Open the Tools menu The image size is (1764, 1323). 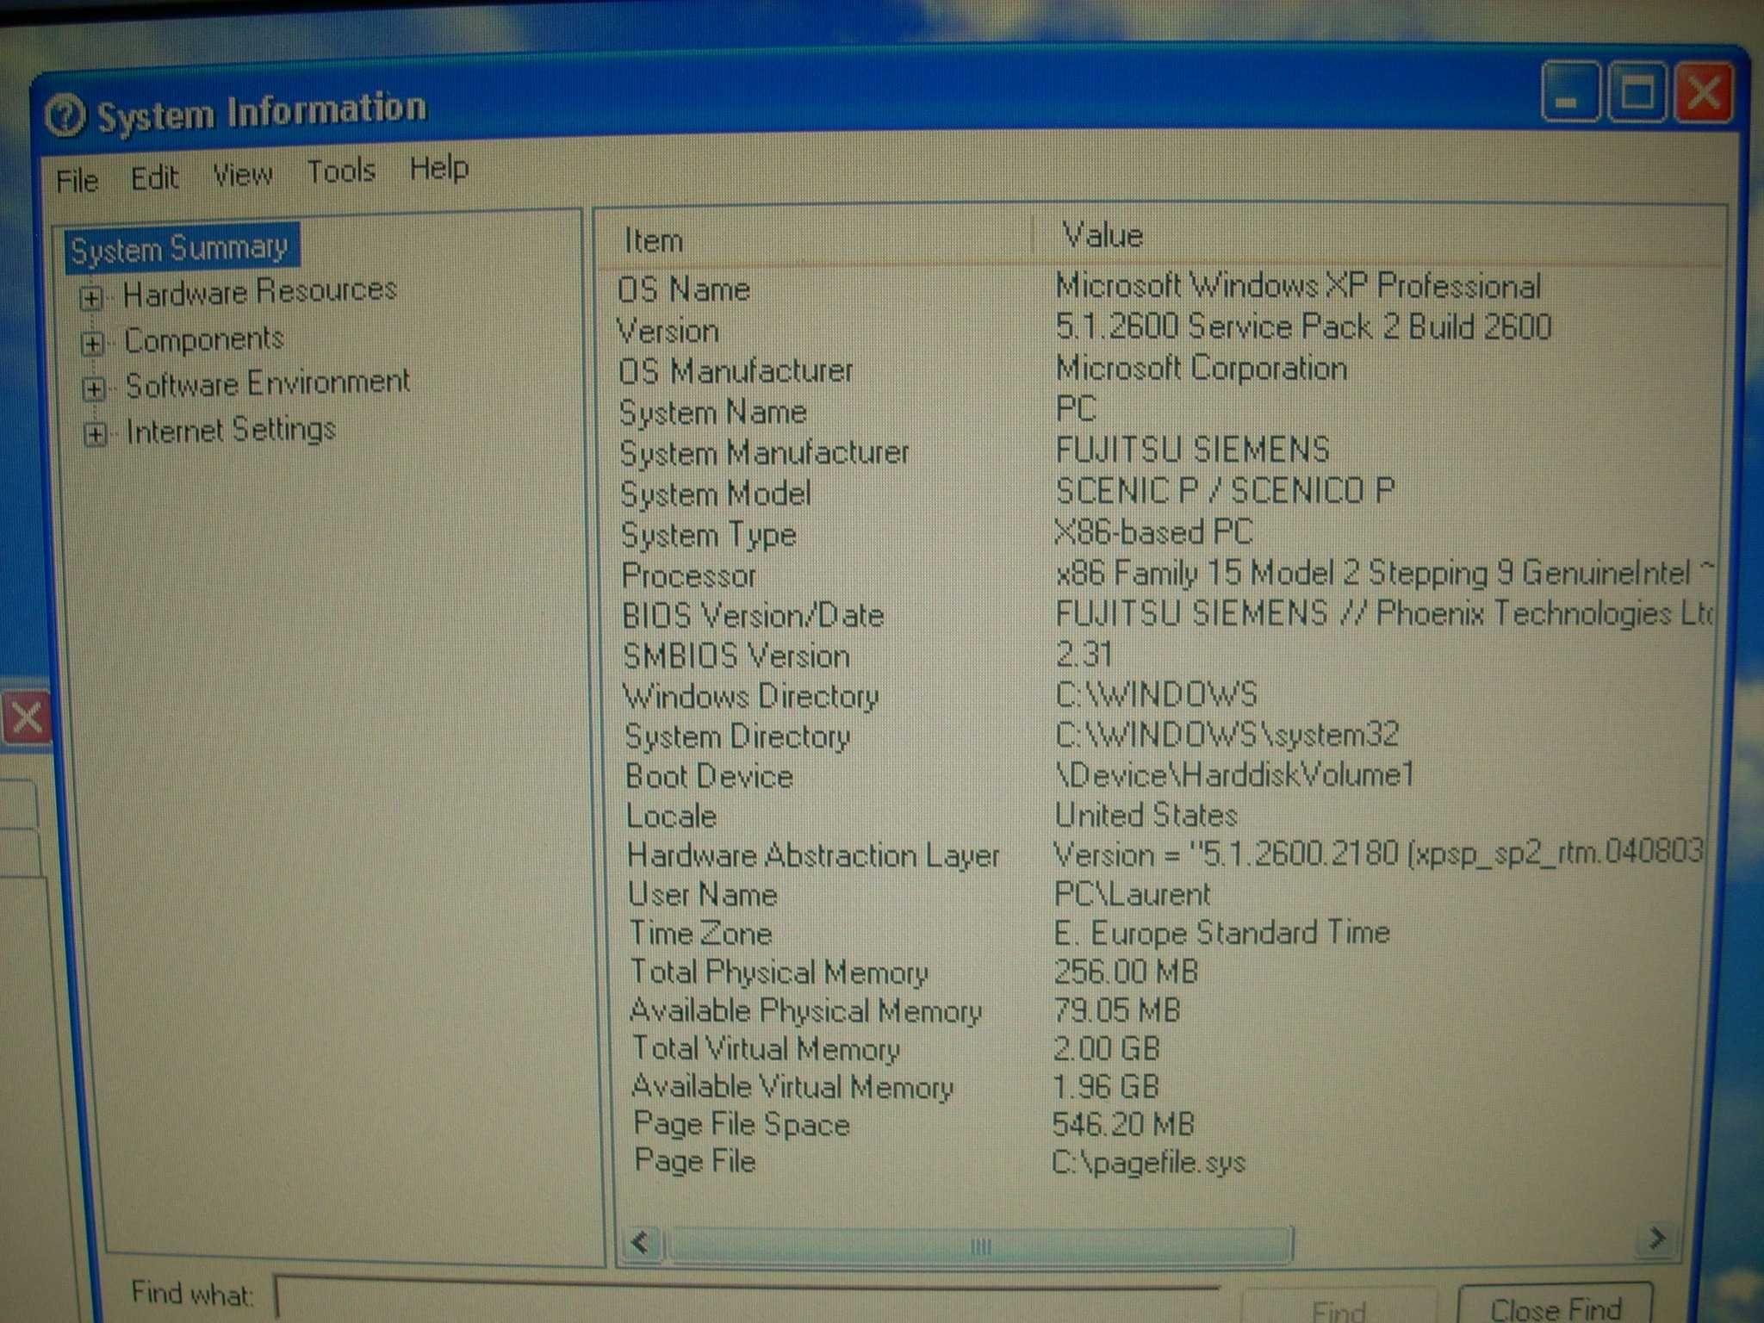(x=341, y=171)
